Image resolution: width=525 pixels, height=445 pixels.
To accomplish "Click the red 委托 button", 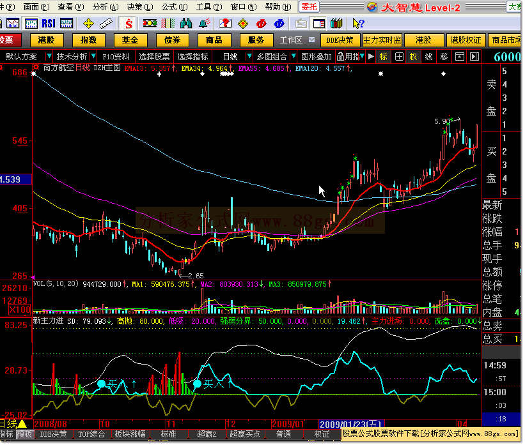I will [x=309, y=6].
